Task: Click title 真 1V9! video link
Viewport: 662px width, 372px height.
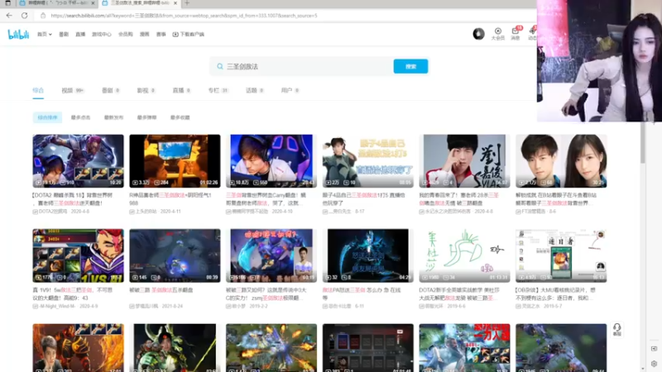Action: click(73, 293)
